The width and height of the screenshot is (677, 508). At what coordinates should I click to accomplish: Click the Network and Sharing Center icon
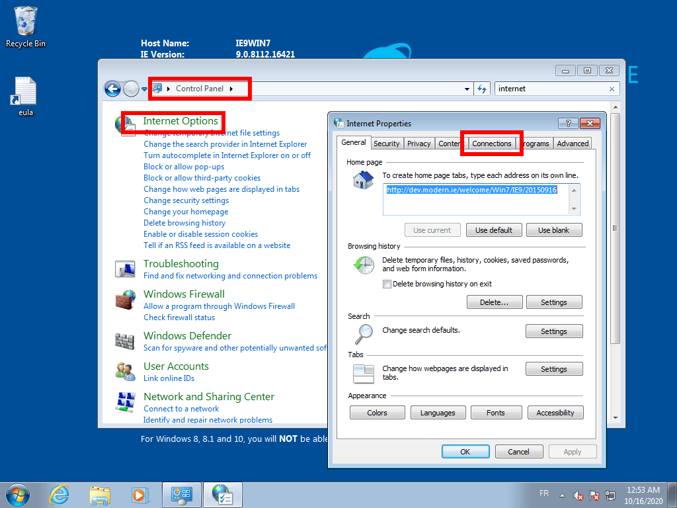tap(126, 402)
